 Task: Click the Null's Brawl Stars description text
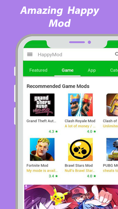click(80, 171)
